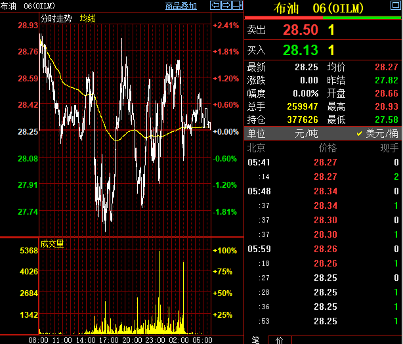Click the 28.25 baseline axis label

28,132
